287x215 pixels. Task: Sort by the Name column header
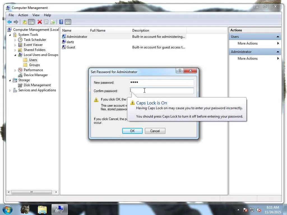(75, 31)
